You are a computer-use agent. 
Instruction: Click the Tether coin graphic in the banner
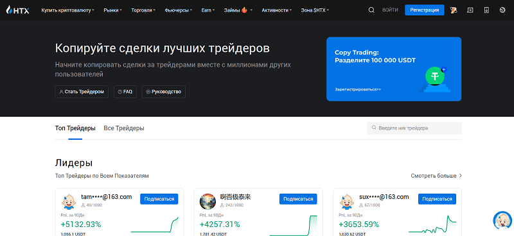point(435,76)
